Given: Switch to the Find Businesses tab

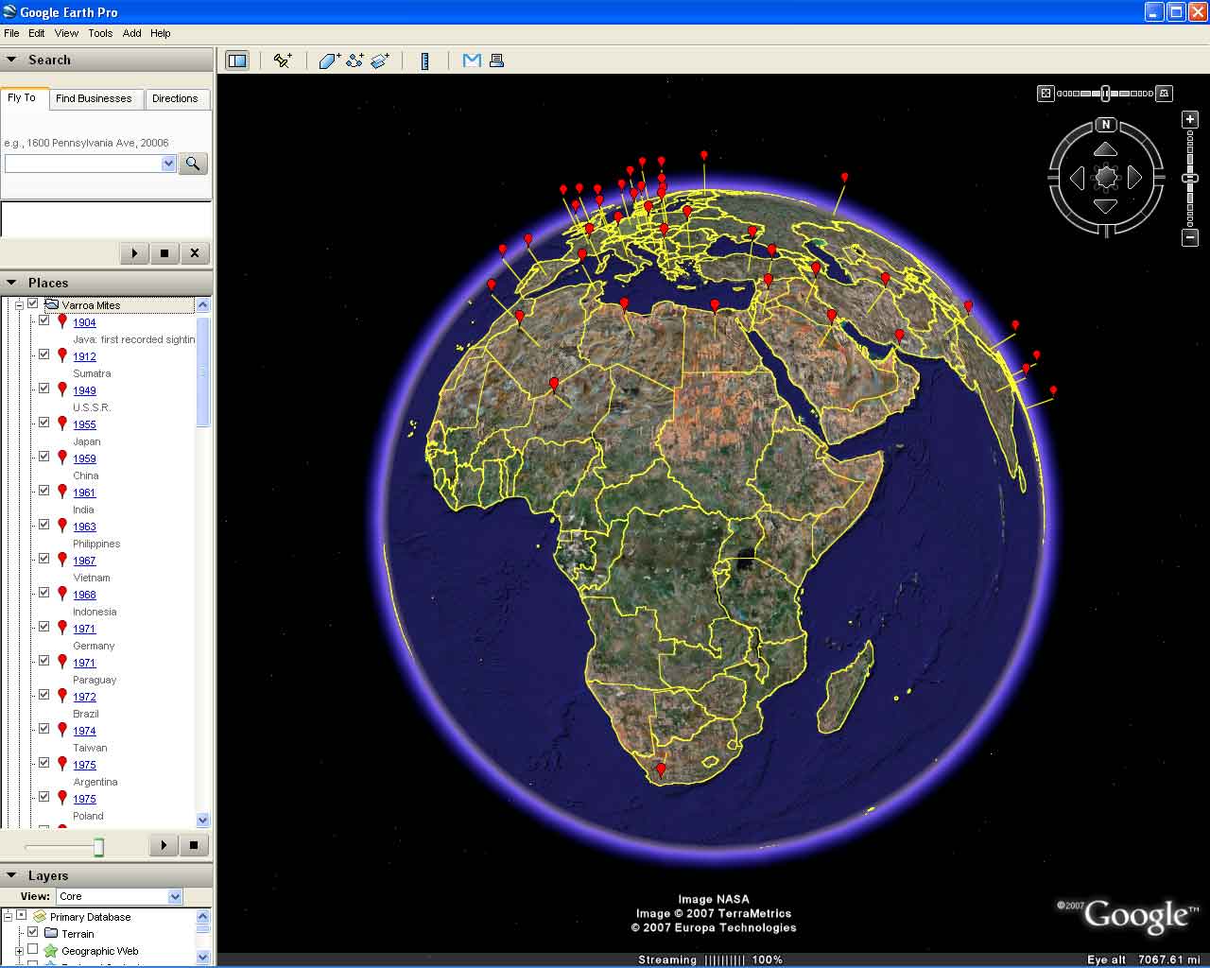Looking at the screenshot, I should pyautogui.click(x=94, y=98).
